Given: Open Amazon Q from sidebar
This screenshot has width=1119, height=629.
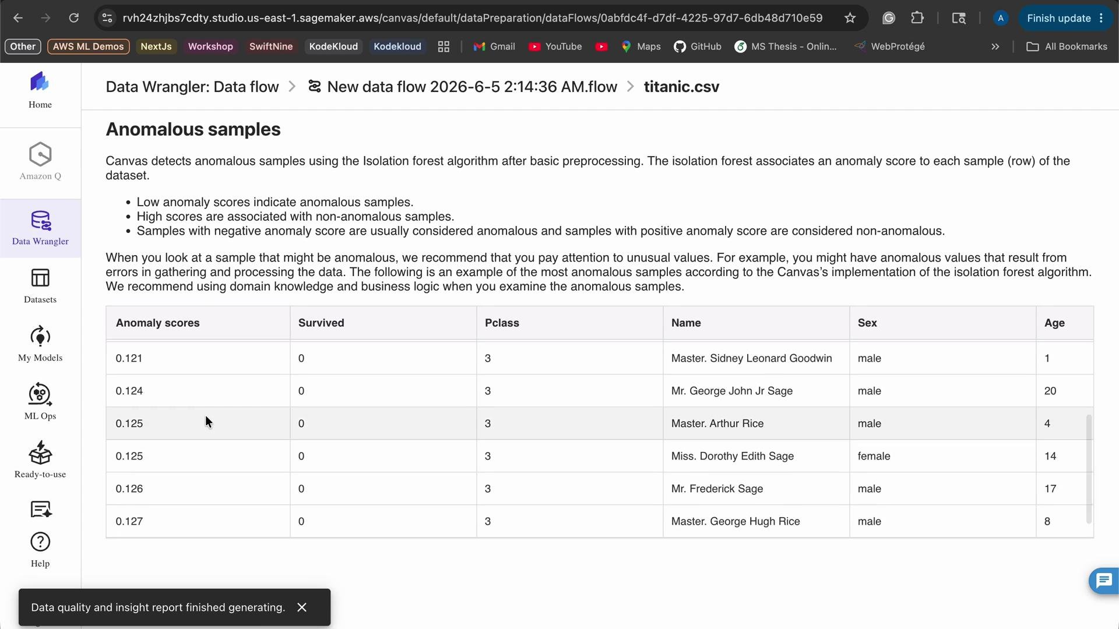Looking at the screenshot, I should [40, 161].
